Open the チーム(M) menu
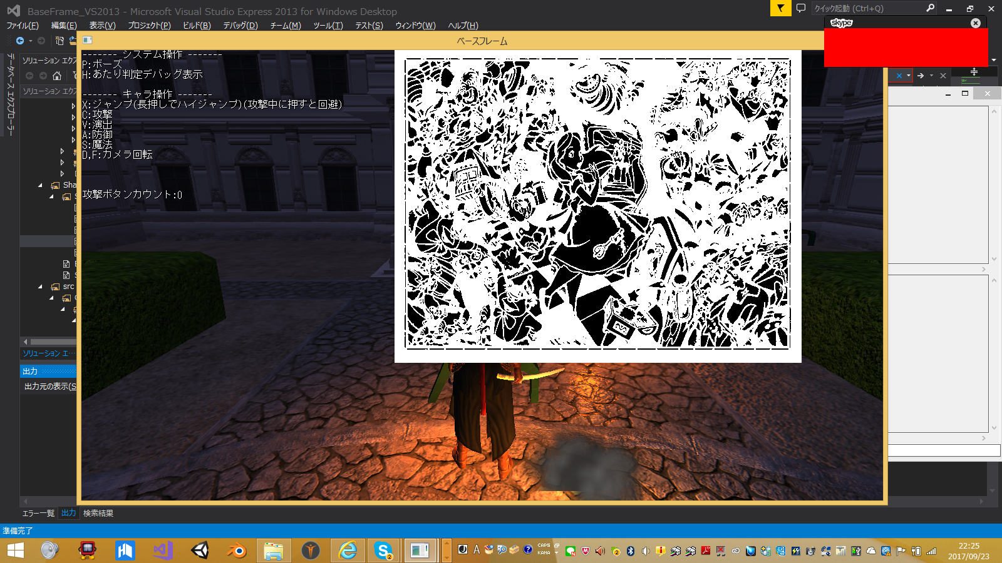Viewport: 1002px width, 563px height. (x=286, y=26)
